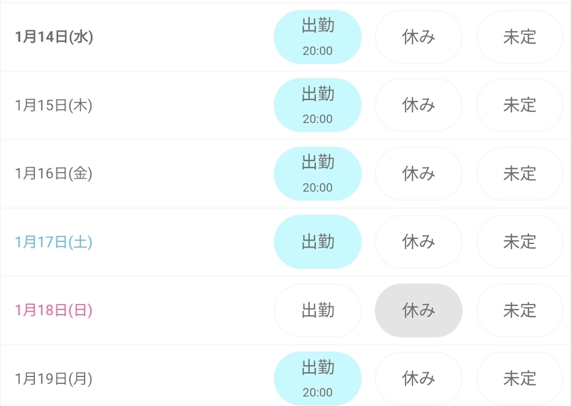Toggle 出勤 for 1月17日(土)
Viewport: 571px width, 406px height.
[x=317, y=242]
